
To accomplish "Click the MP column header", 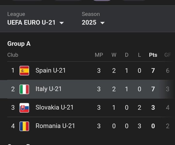I will tap(99, 55).
